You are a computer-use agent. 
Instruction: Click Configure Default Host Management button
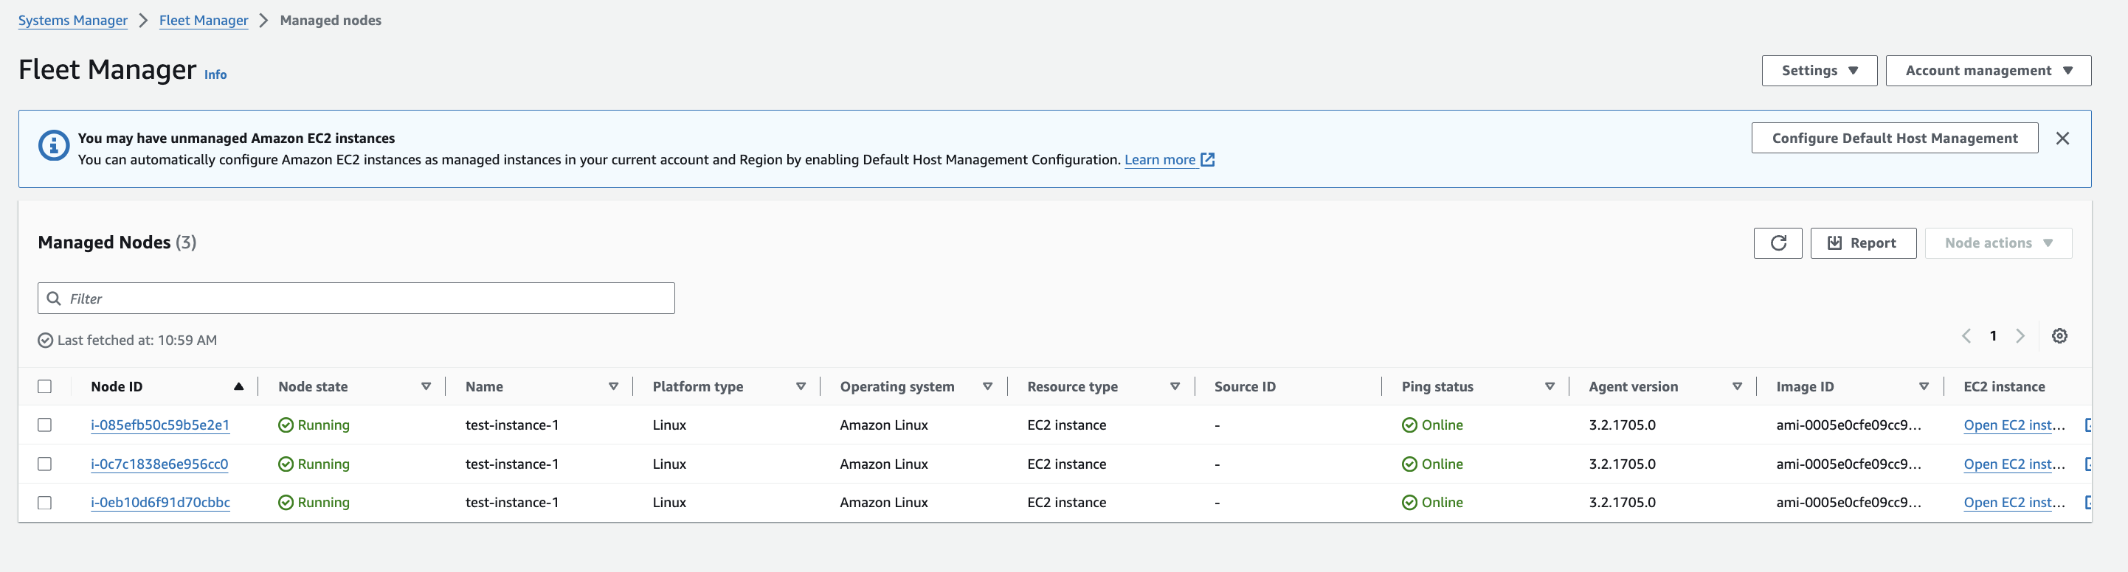[x=1893, y=139]
